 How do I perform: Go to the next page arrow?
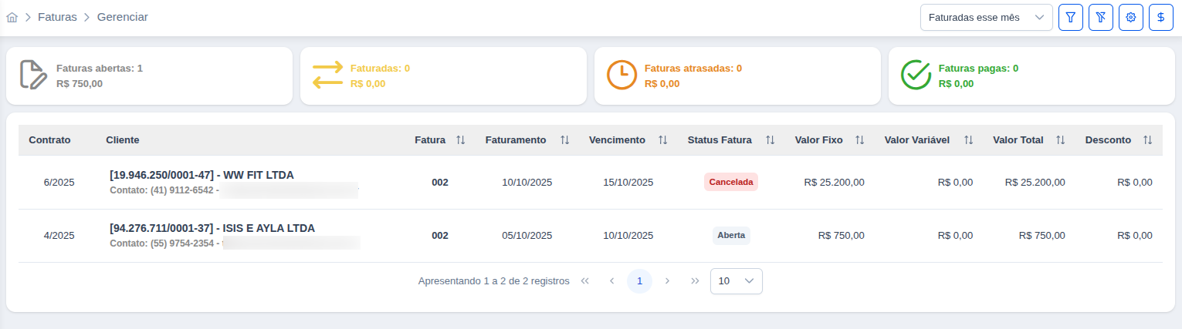[x=667, y=281]
